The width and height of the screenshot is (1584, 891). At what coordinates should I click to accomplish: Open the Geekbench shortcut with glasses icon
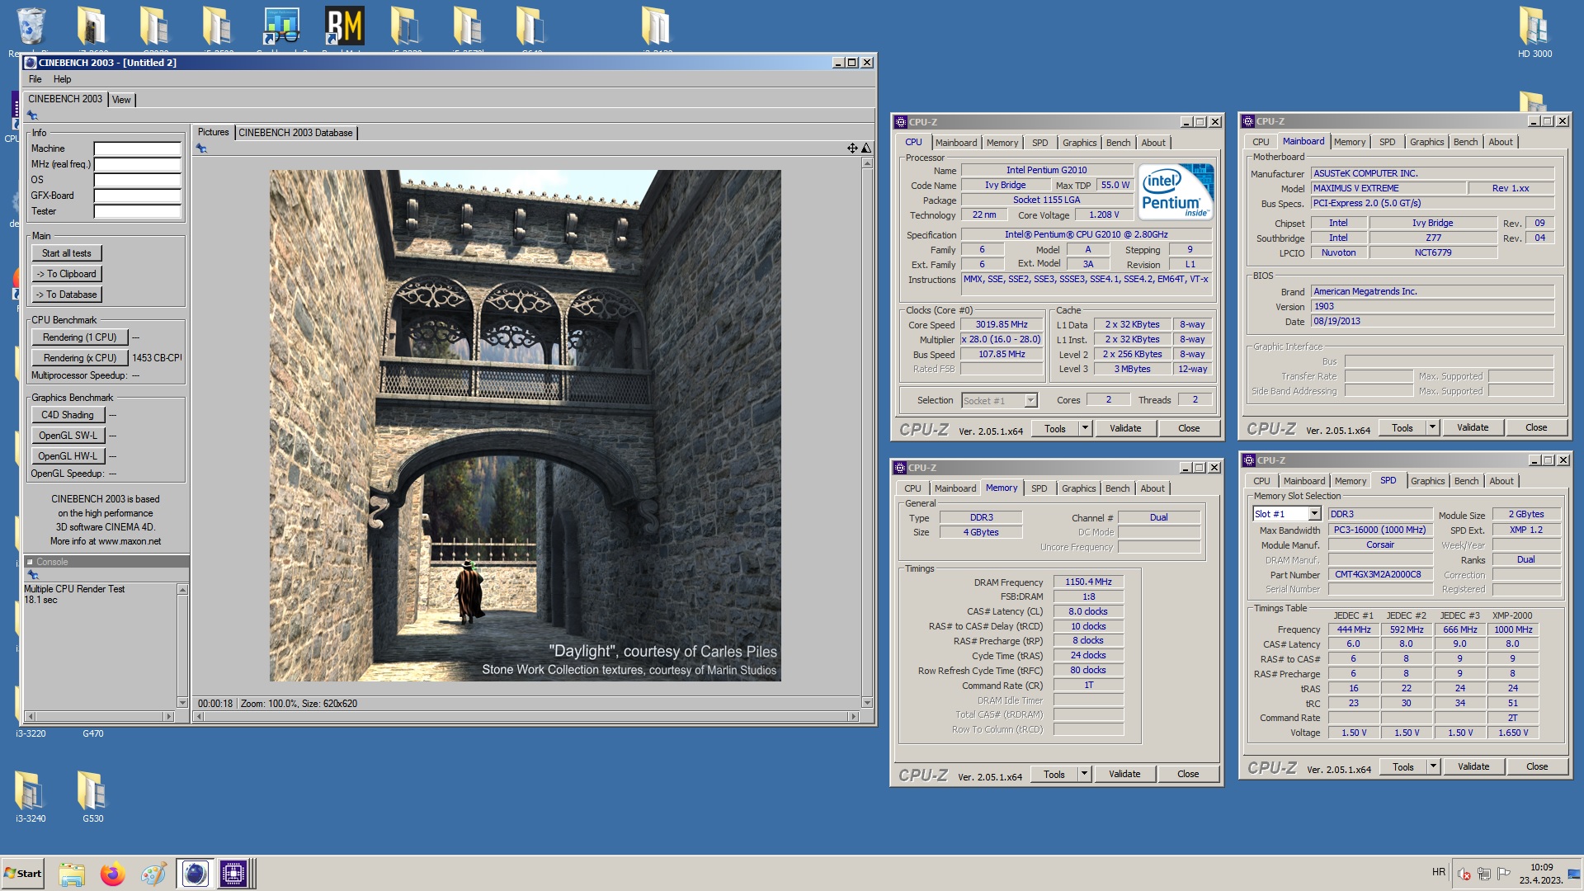[x=281, y=26]
